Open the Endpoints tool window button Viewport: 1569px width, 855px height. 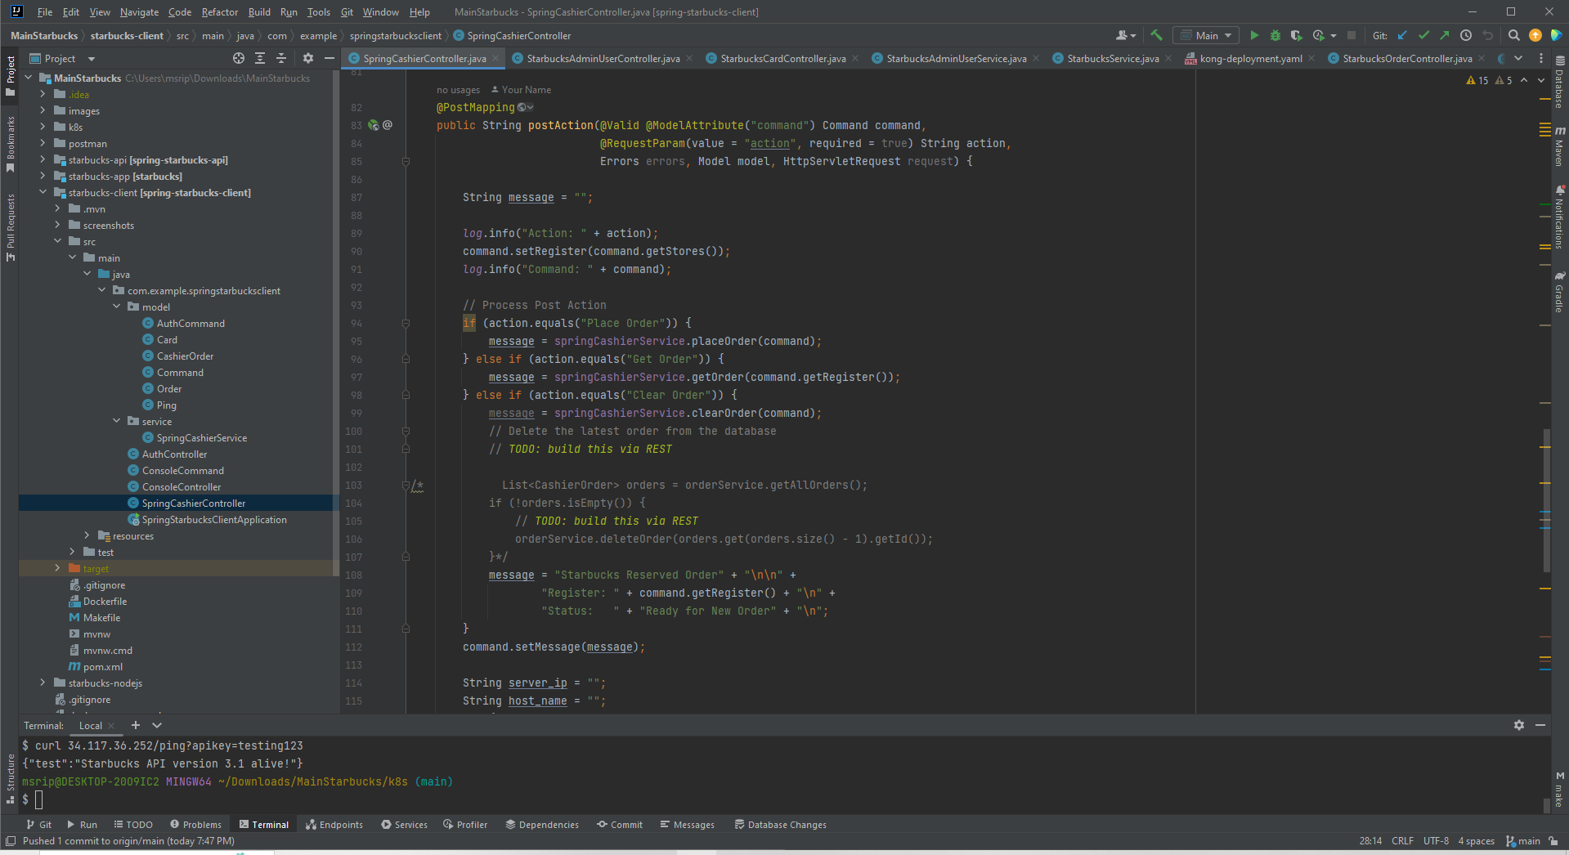(x=334, y=824)
